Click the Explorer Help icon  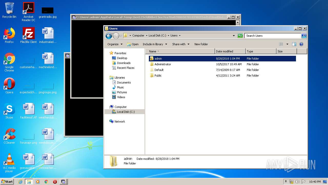pos(301,44)
